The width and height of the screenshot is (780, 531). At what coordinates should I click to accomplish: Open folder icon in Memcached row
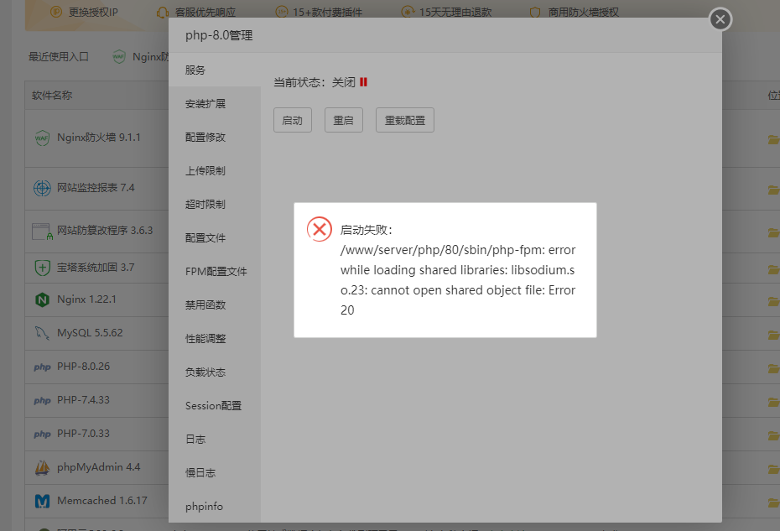pyautogui.click(x=773, y=502)
